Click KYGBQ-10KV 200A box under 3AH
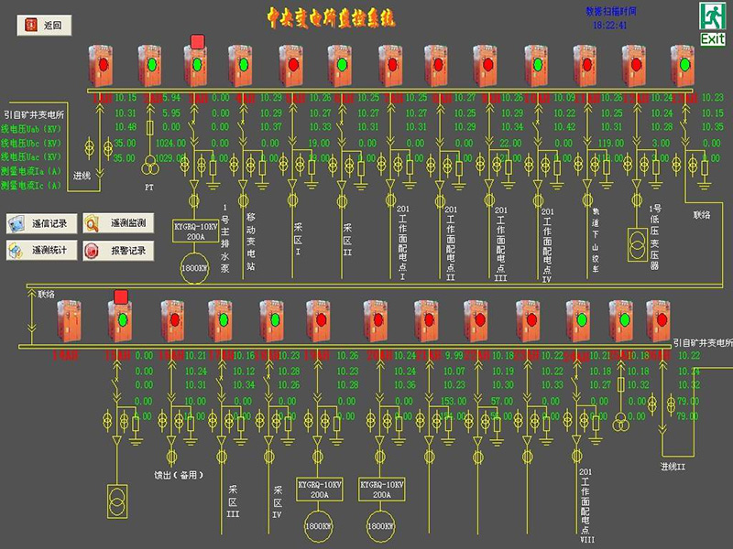Image resolution: width=733 pixels, height=549 pixels. 196,231
